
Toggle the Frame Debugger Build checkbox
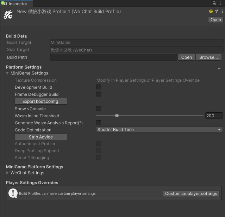tap(99, 94)
